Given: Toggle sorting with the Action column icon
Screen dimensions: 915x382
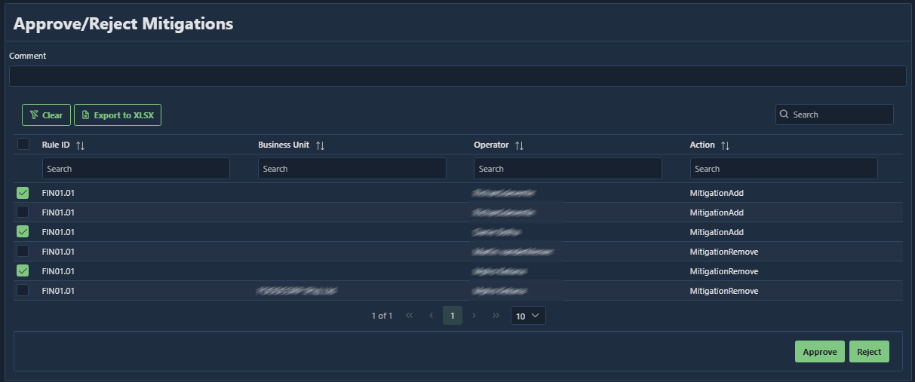Looking at the screenshot, I should [x=725, y=145].
